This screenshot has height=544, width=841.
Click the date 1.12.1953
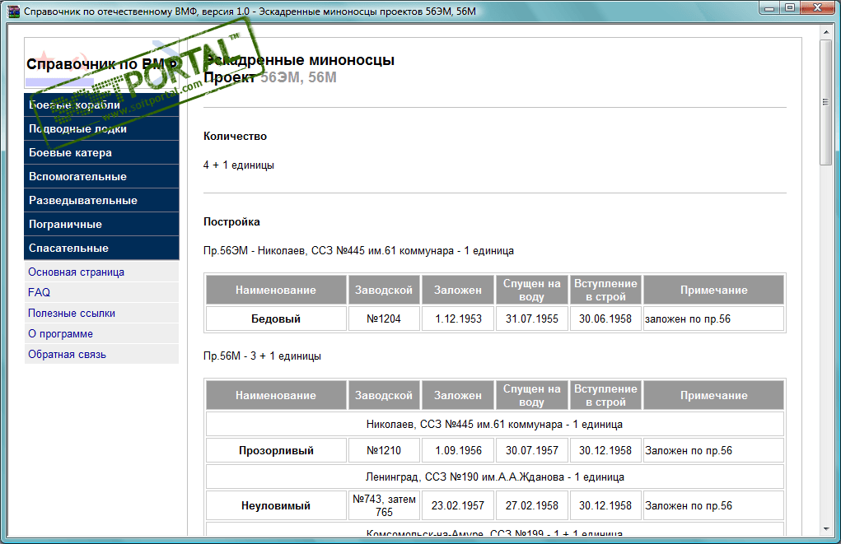[x=458, y=318]
